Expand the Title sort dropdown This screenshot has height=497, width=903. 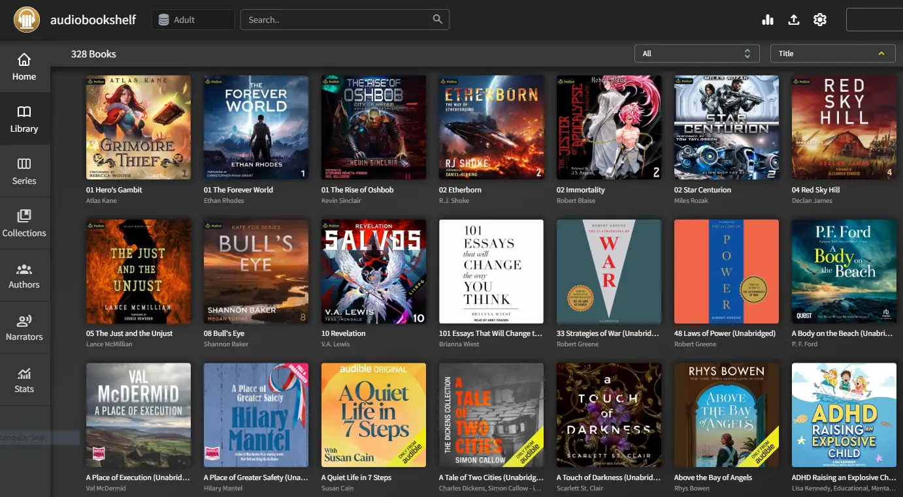pos(832,53)
